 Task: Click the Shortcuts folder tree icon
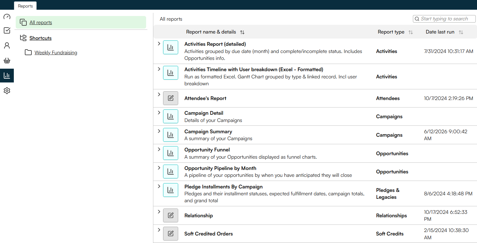pos(23,38)
